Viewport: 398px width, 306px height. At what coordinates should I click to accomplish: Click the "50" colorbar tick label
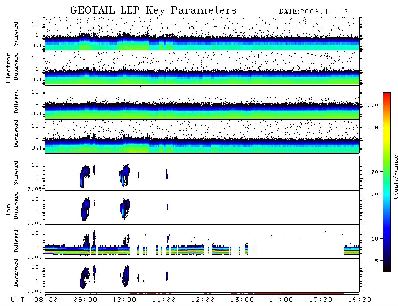click(x=375, y=194)
